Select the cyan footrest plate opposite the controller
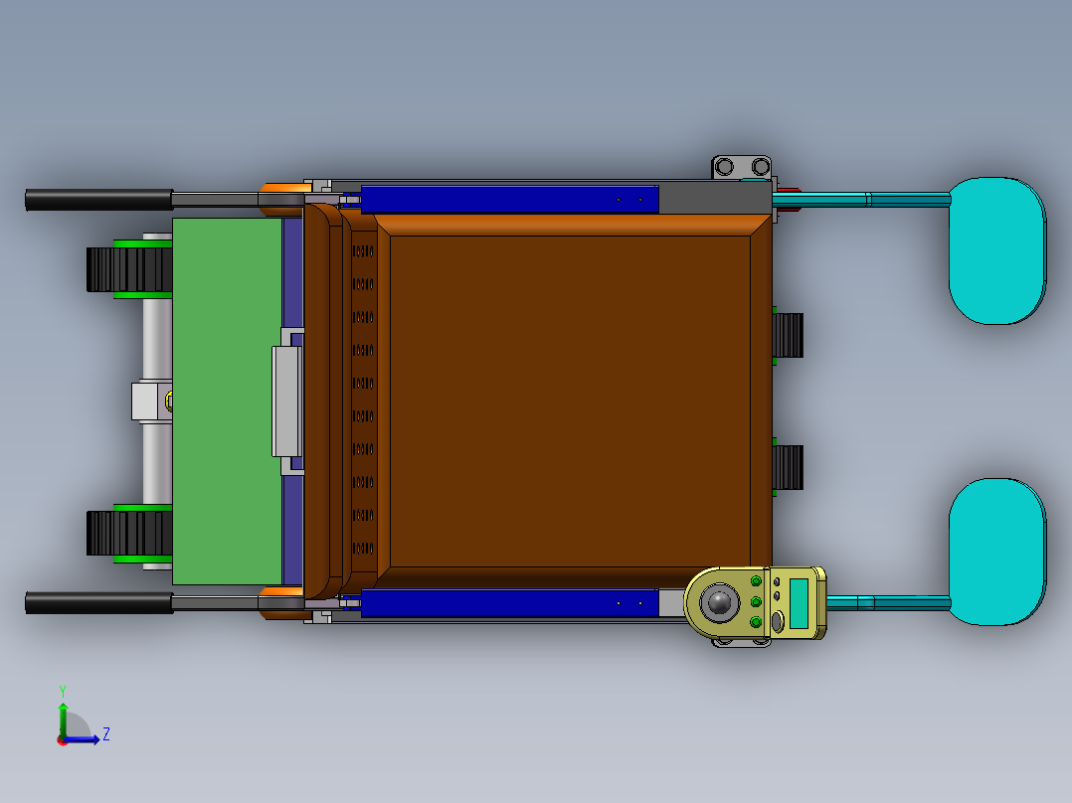 tap(996, 250)
